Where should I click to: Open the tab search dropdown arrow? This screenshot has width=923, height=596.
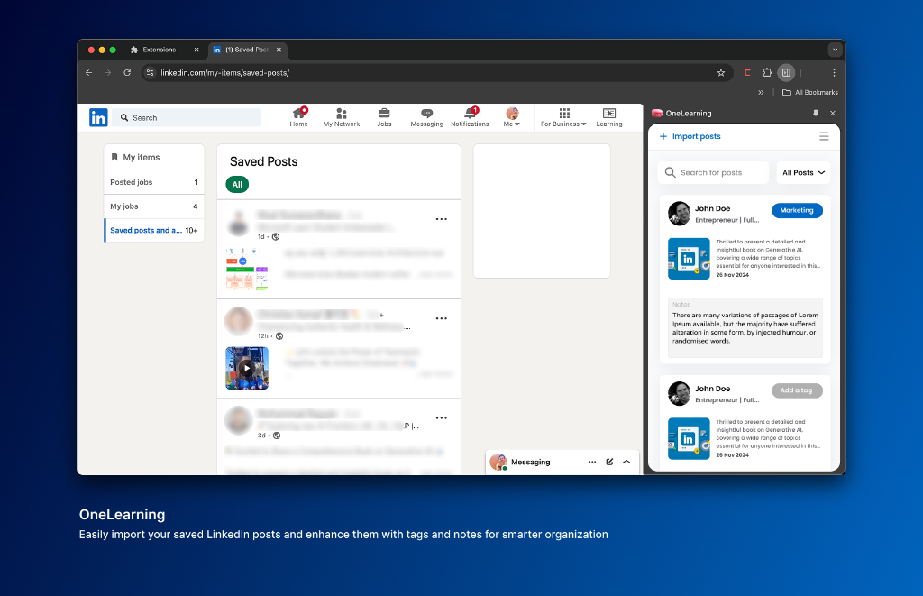pos(835,50)
